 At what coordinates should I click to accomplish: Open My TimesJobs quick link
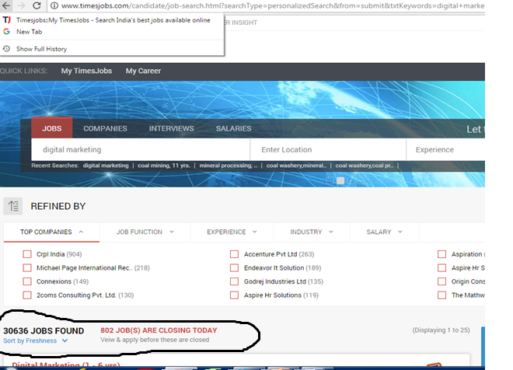[86, 71]
